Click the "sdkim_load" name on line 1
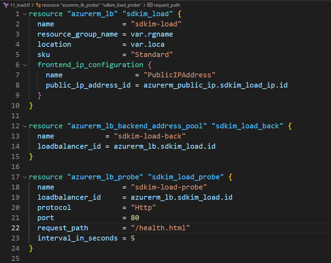This screenshot has height=263, width=331. (147, 14)
